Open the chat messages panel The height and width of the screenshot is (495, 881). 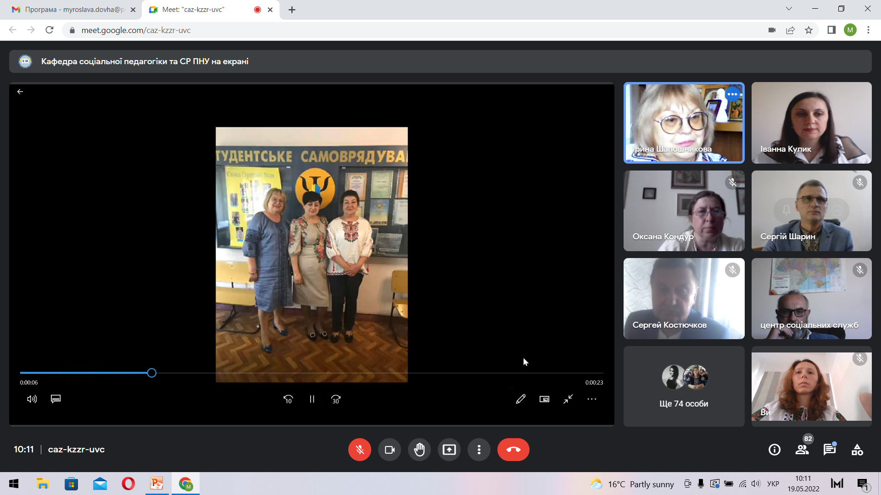pos(829,450)
